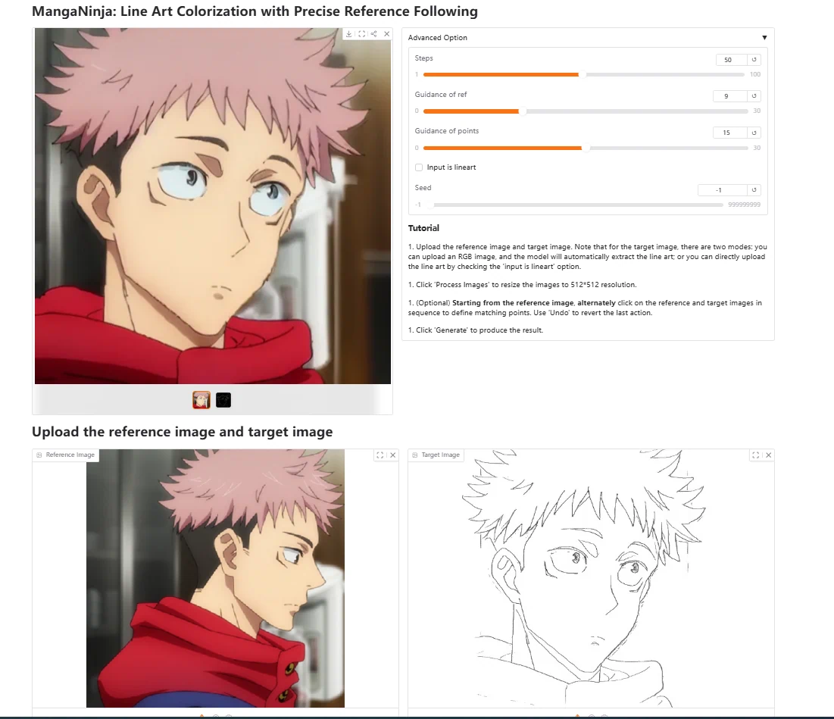Reset the Guidance of points value
The width and height of the screenshot is (834, 719).
tap(754, 133)
